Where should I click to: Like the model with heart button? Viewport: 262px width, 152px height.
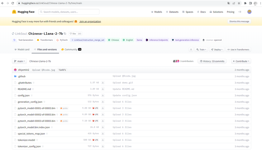point(73,34)
